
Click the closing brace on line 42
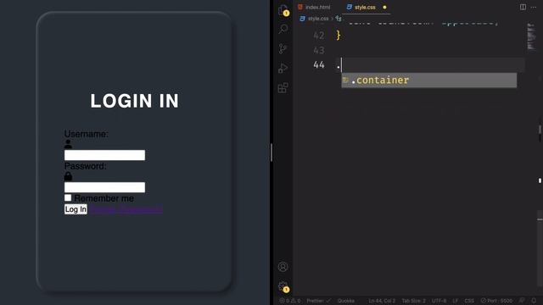tap(339, 36)
